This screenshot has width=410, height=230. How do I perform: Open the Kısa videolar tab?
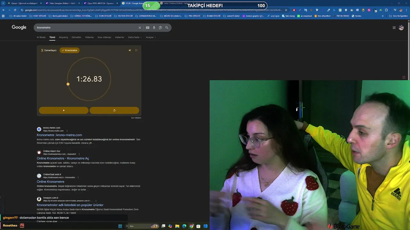(104, 37)
